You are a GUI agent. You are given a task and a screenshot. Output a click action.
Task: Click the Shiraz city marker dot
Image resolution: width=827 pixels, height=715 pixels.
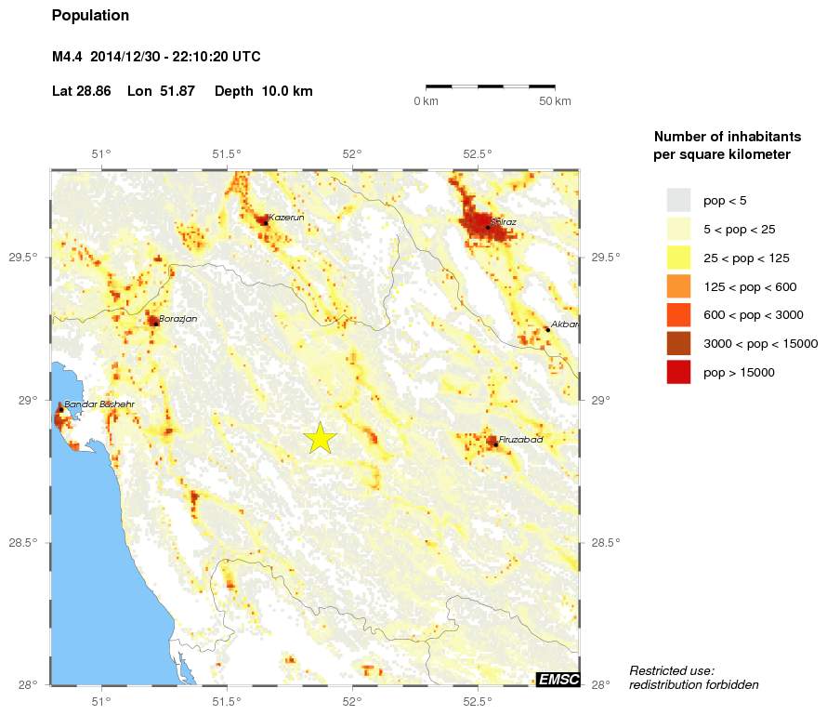488,227
